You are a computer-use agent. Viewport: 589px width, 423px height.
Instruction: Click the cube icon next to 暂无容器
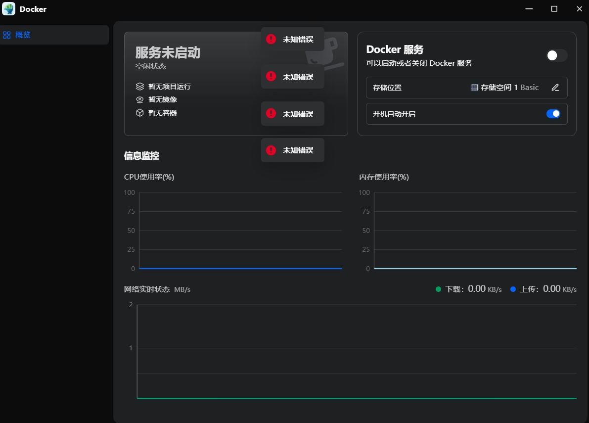click(140, 113)
